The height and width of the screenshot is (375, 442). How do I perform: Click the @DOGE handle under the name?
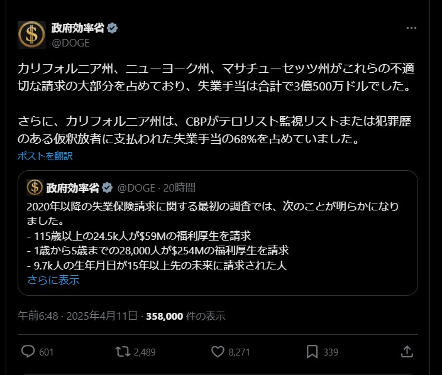[70, 43]
